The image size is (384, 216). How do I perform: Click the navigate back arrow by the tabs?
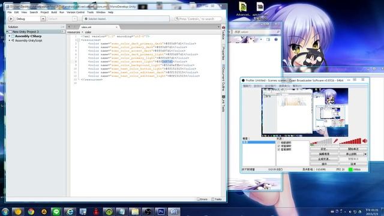pos(70,26)
